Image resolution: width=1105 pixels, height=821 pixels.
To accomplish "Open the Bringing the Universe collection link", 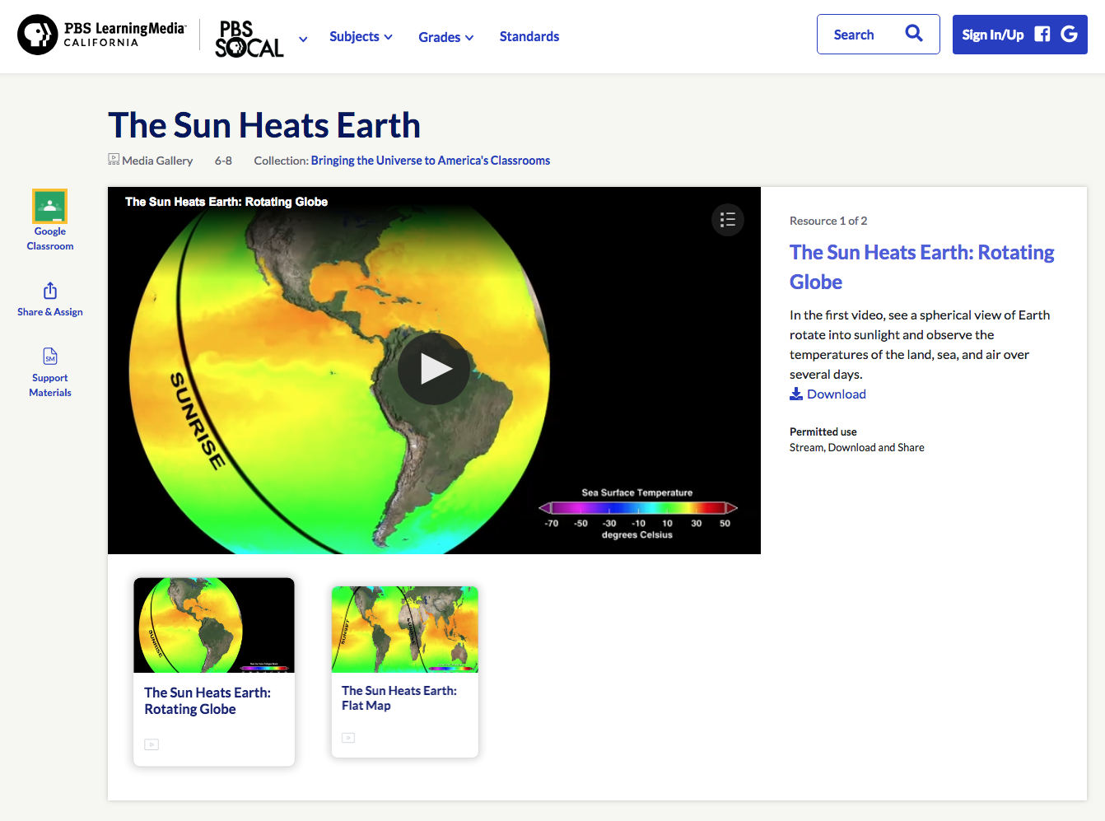I will pos(430,160).
